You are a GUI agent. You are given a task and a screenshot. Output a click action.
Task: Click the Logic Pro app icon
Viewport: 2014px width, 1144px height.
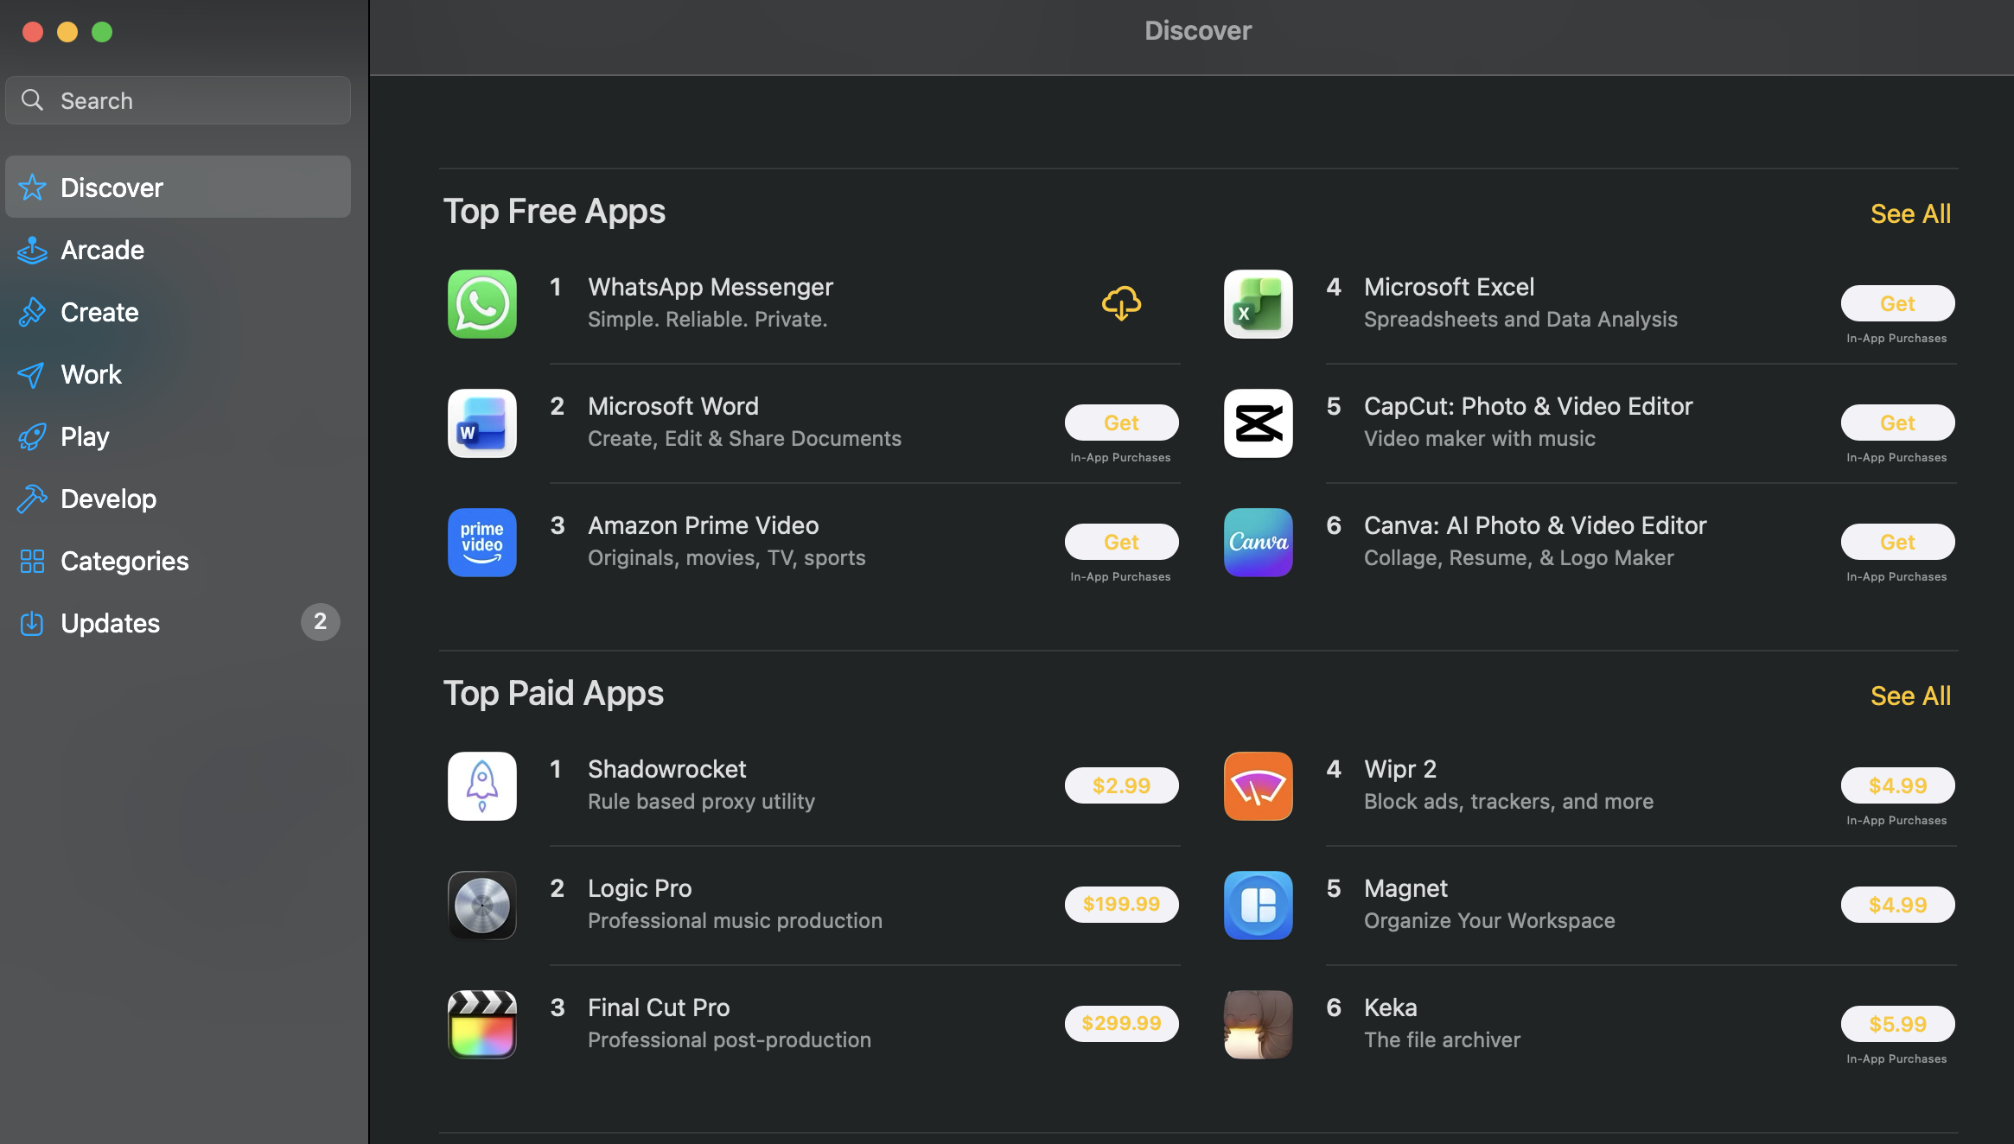click(481, 905)
